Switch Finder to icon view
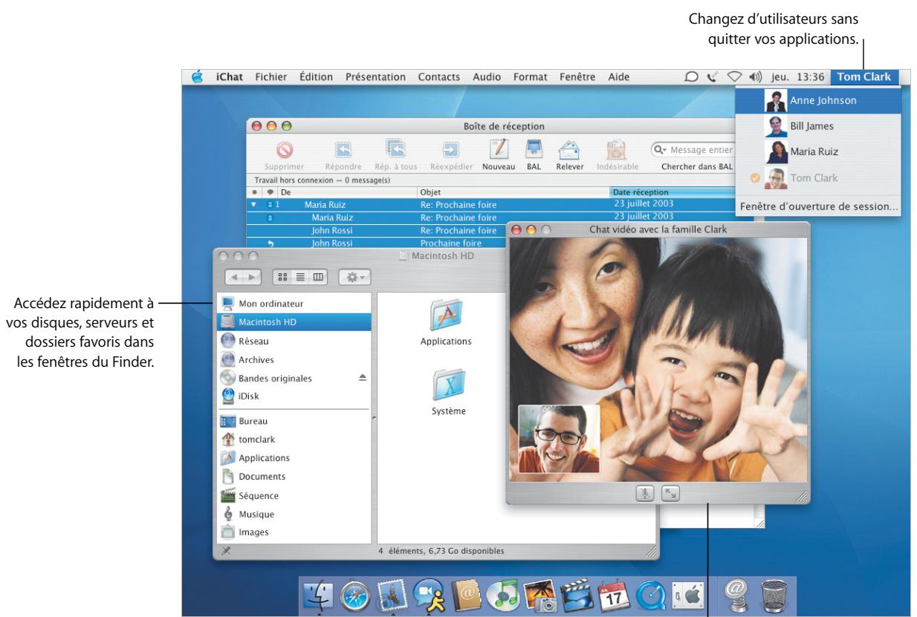The image size is (917, 617). 282,277
